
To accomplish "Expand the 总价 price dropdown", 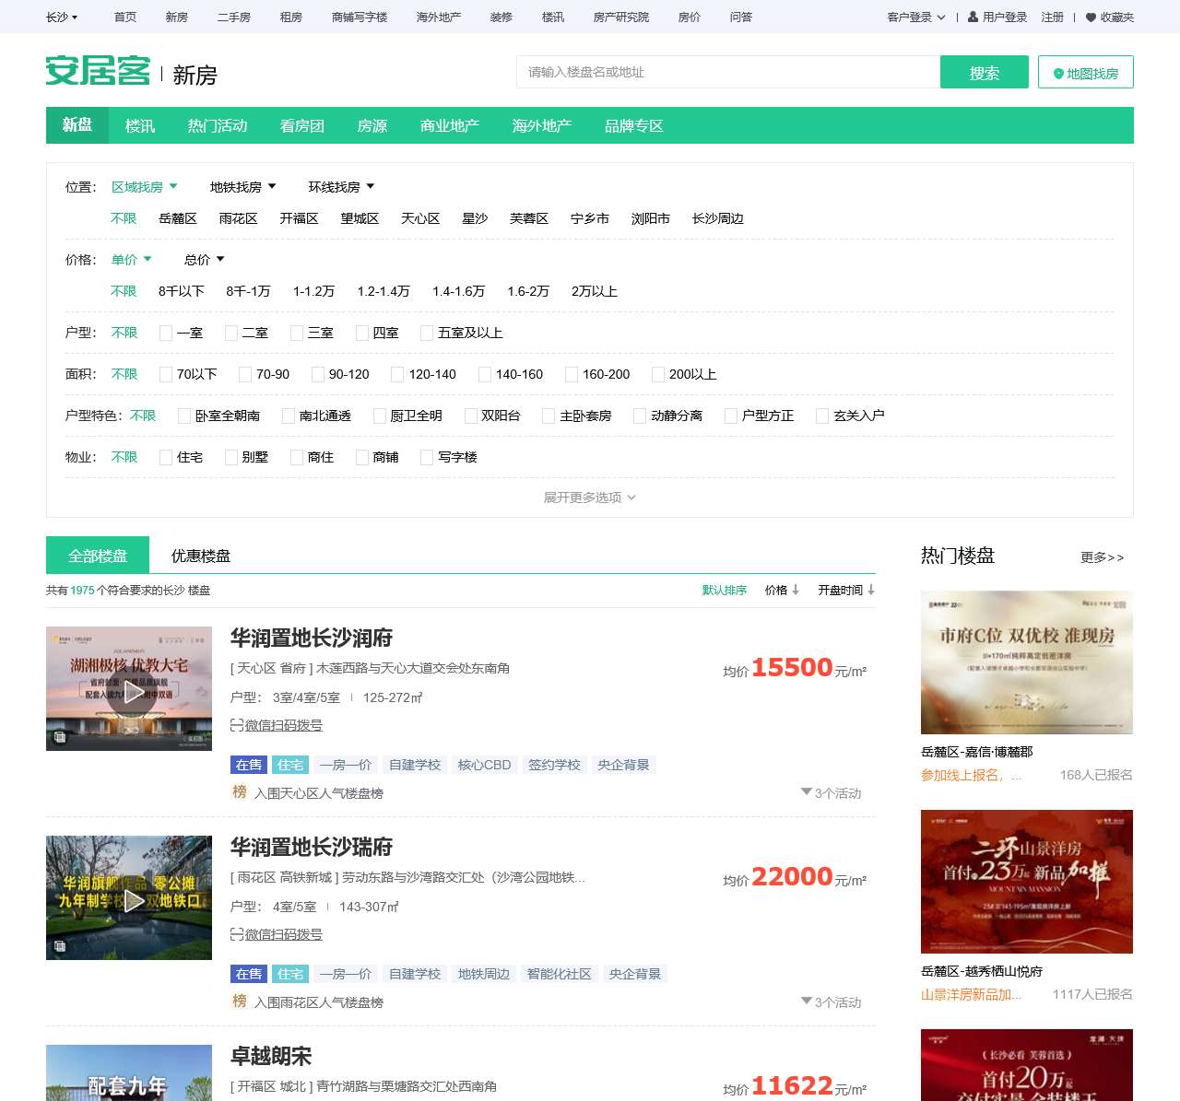I will (205, 260).
